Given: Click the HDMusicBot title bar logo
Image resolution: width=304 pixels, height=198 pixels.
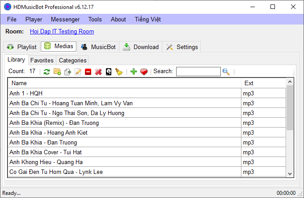Looking at the screenshot, I should (8, 7).
